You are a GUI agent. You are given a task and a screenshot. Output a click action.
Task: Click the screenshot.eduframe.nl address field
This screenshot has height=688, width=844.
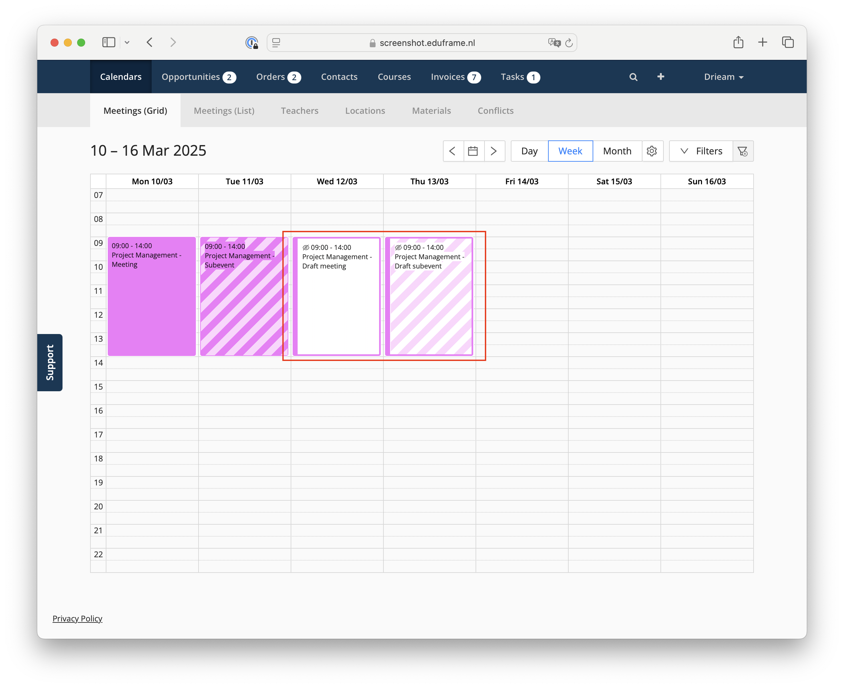click(422, 43)
